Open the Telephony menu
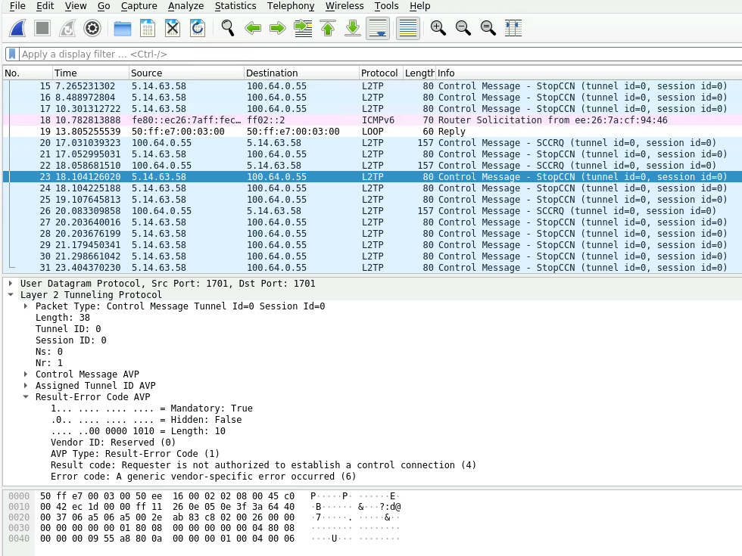 point(290,6)
